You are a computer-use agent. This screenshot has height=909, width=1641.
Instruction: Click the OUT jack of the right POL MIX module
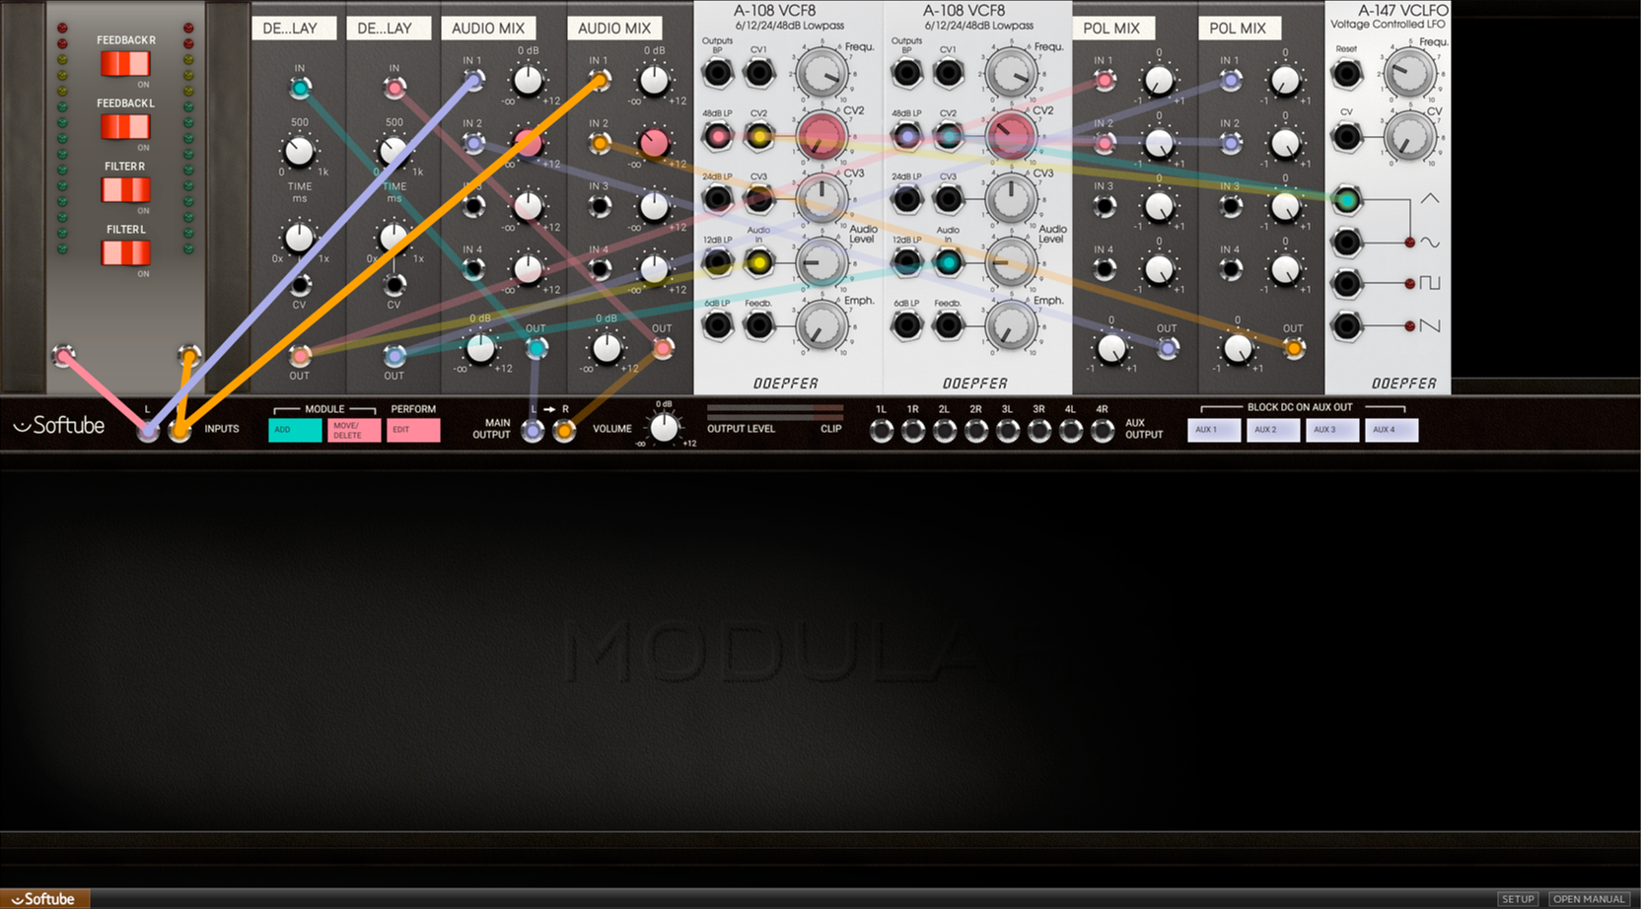[x=1293, y=347]
